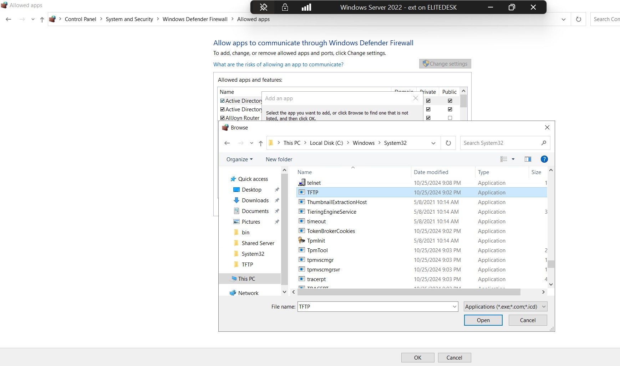This screenshot has height=366, width=620.
Task: Open the Organize dropdown menu
Action: 239,159
